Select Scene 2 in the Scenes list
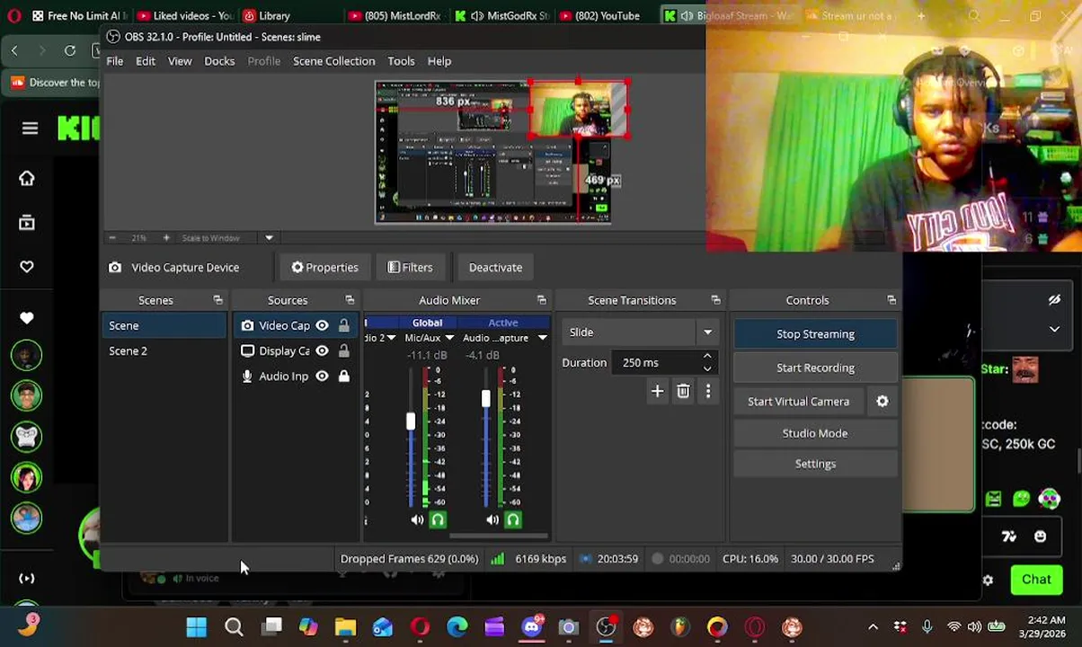Viewport: 1082px width, 647px height. point(164,350)
